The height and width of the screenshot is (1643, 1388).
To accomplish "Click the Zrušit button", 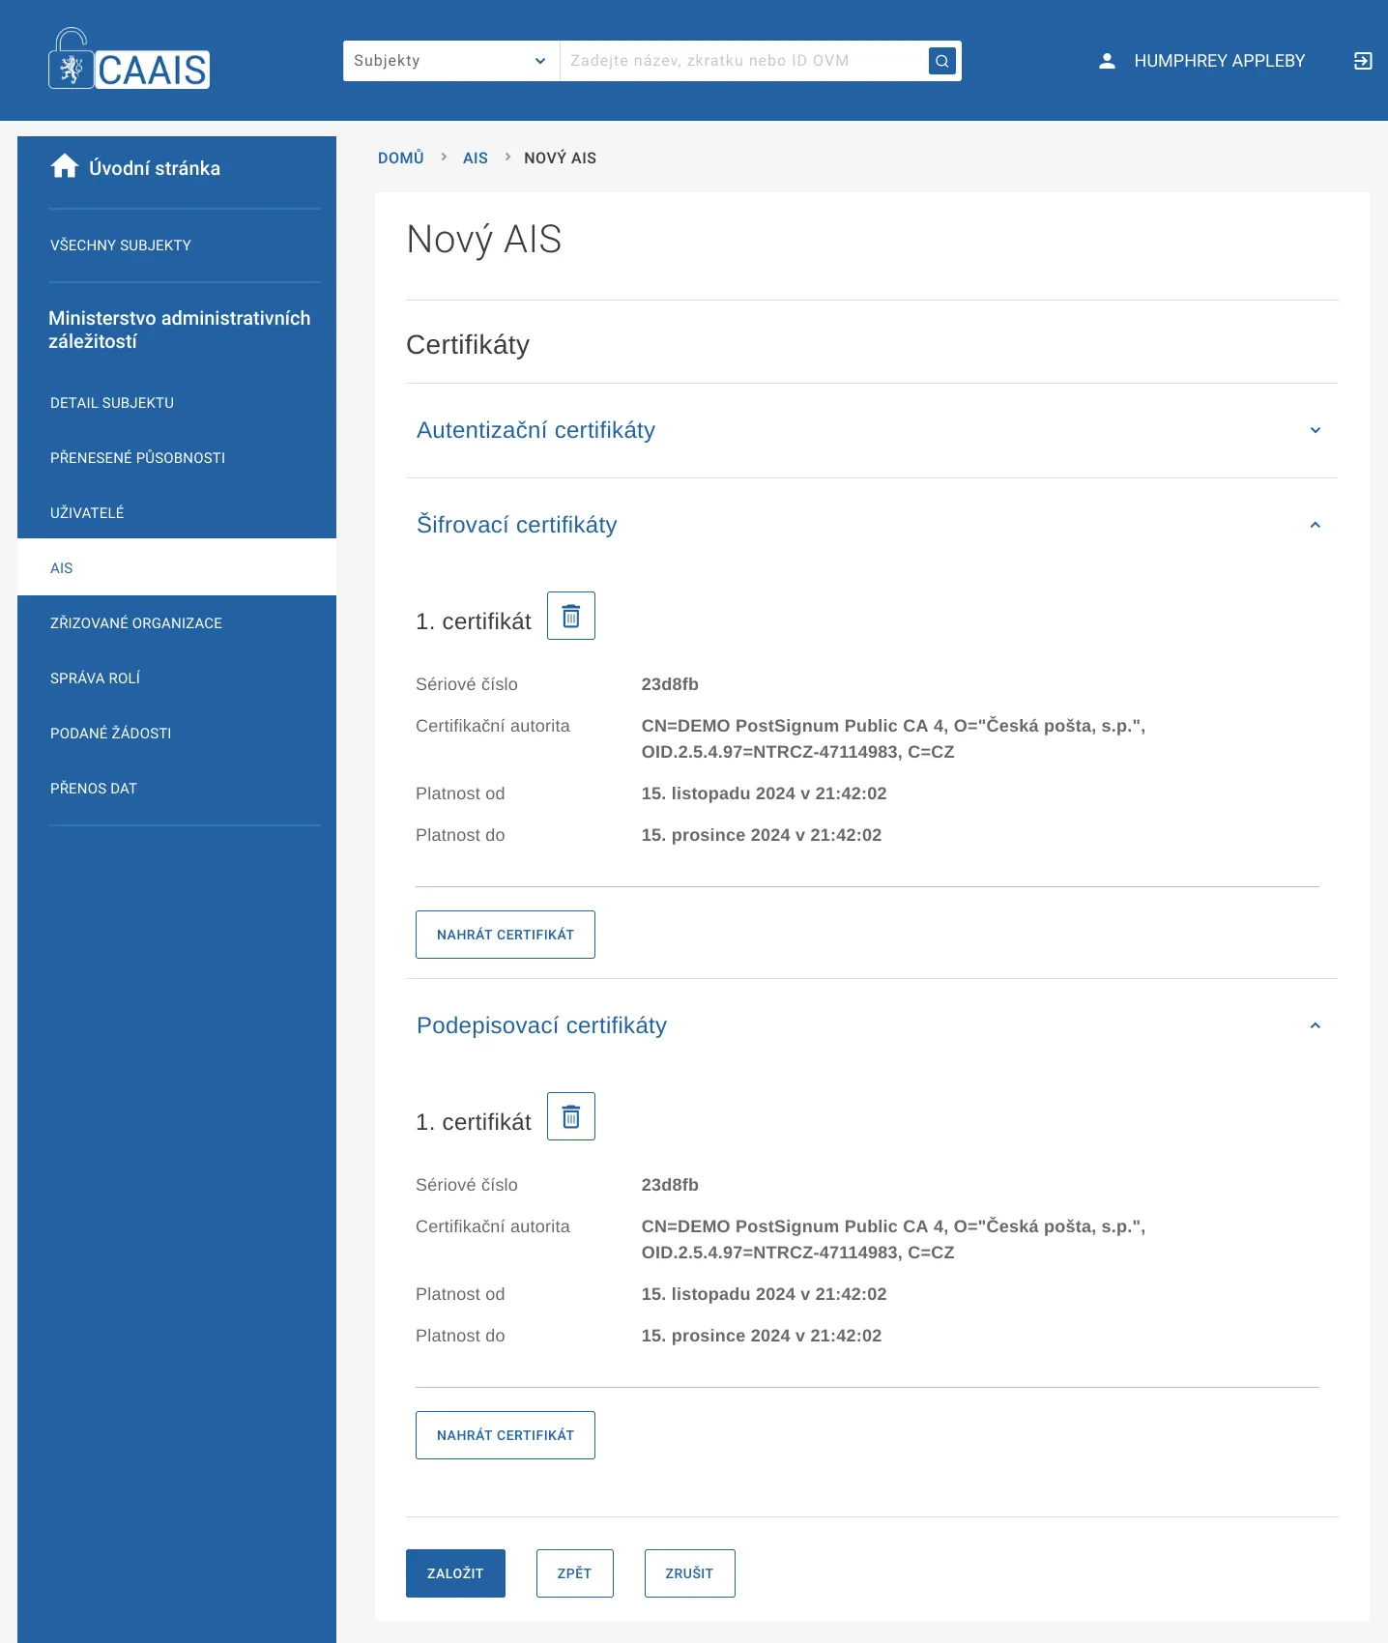I will [689, 1573].
